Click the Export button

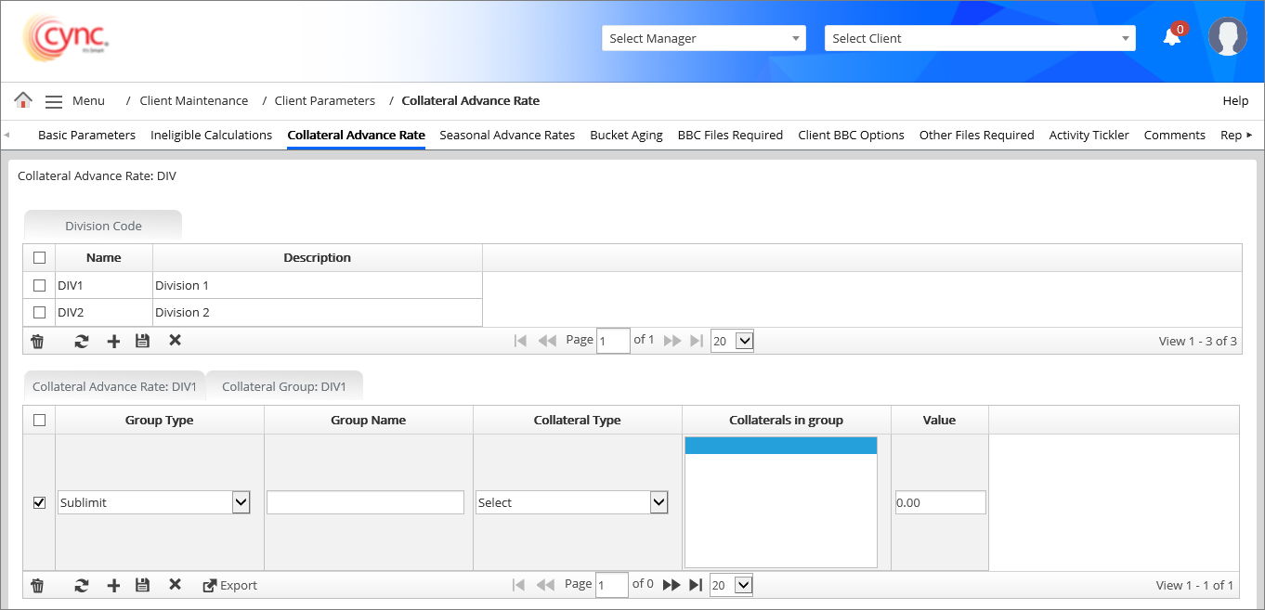230,585
